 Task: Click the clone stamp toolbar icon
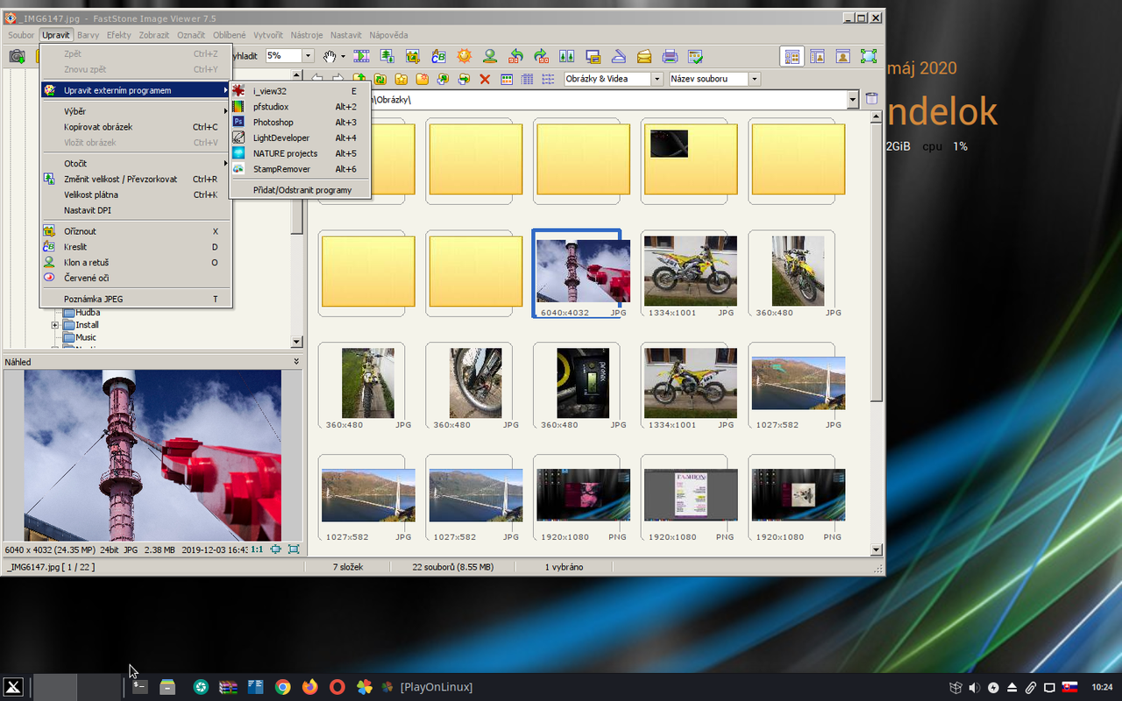[x=489, y=56]
